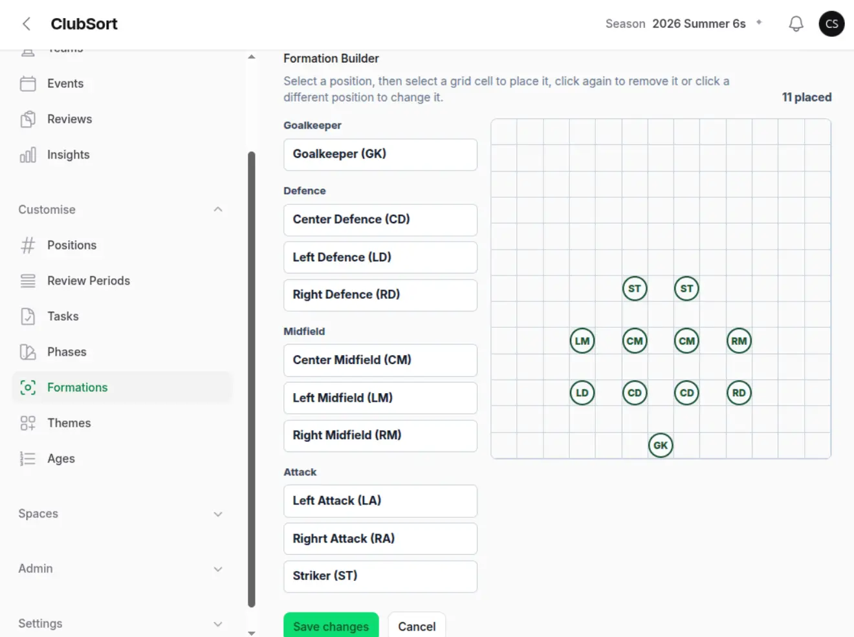Select Center Midfield (CM) position
The height and width of the screenshot is (637, 854).
click(x=380, y=360)
